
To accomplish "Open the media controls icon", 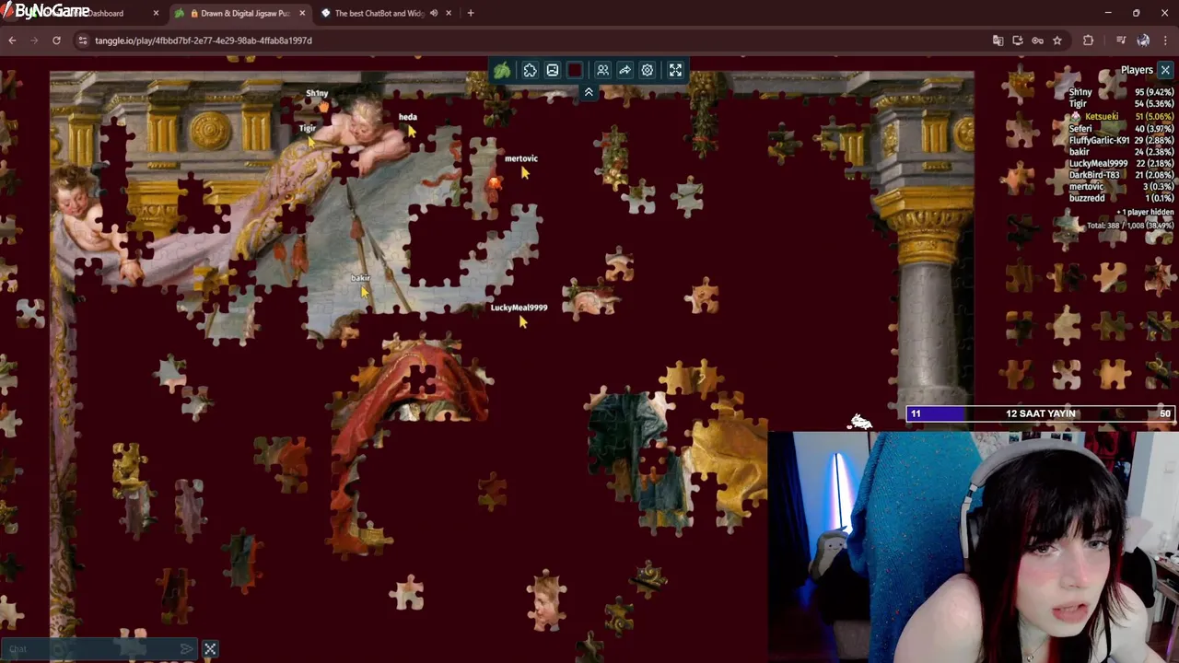I will (x=1121, y=41).
